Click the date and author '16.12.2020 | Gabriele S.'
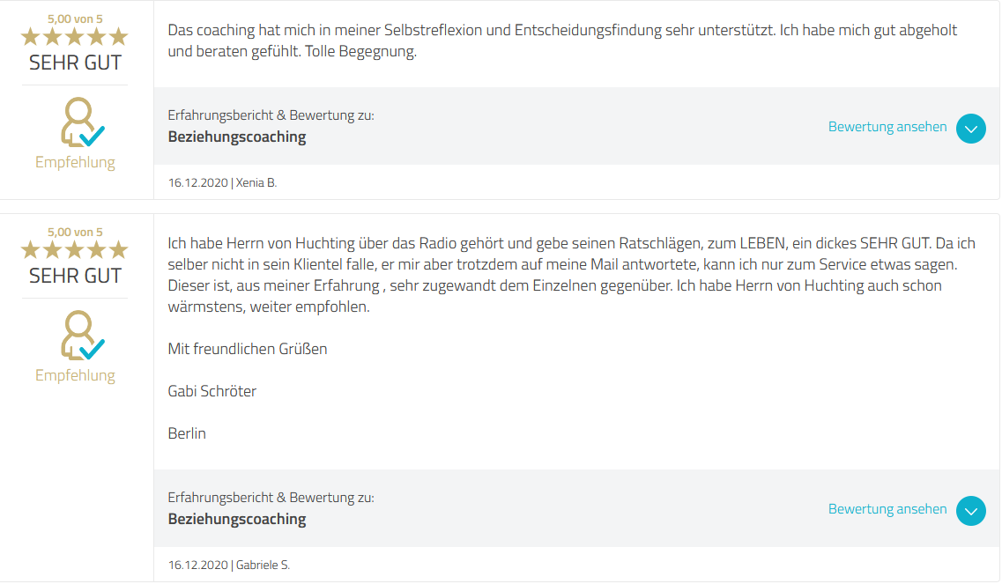Screen dimensions: 1002x584 229,566
